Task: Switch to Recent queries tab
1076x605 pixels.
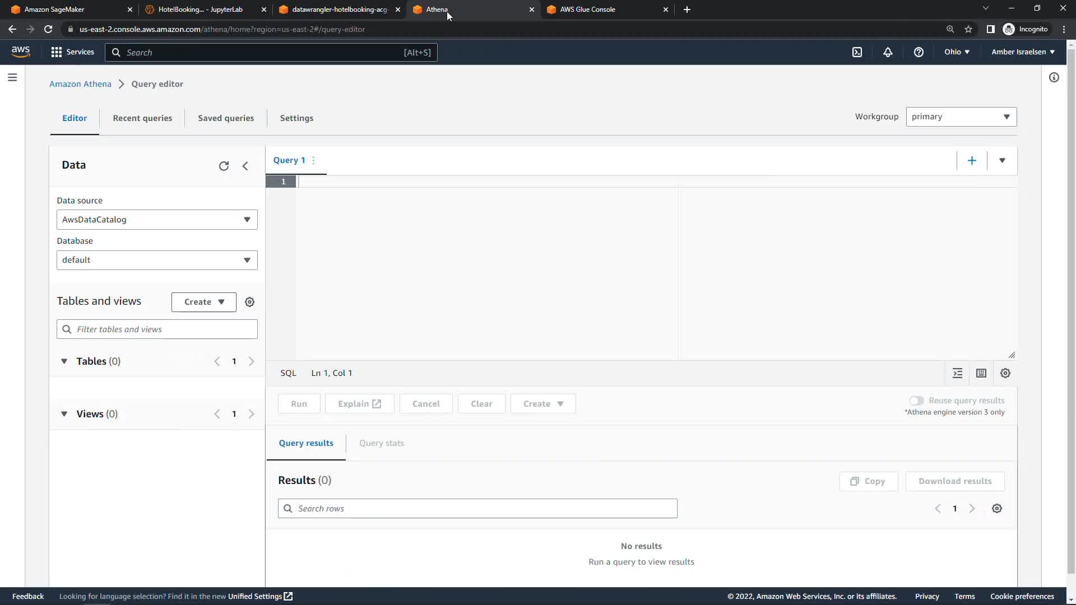Action: tap(142, 118)
